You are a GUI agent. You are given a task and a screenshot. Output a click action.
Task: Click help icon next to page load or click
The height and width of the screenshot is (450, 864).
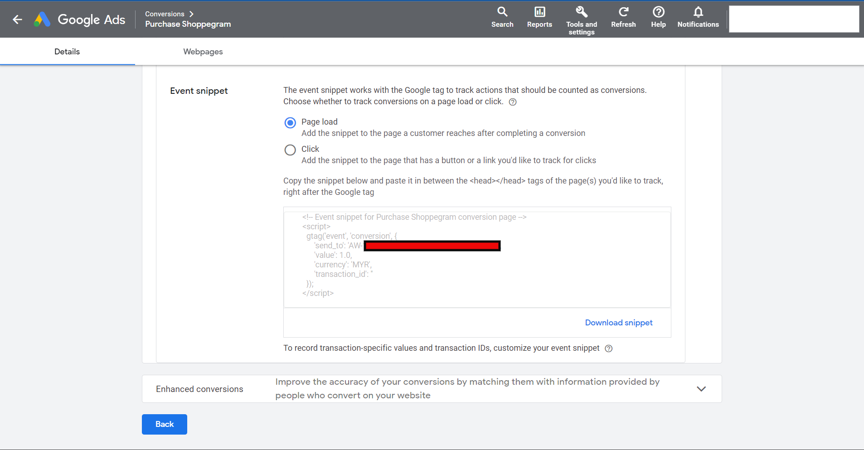(x=513, y=102)
